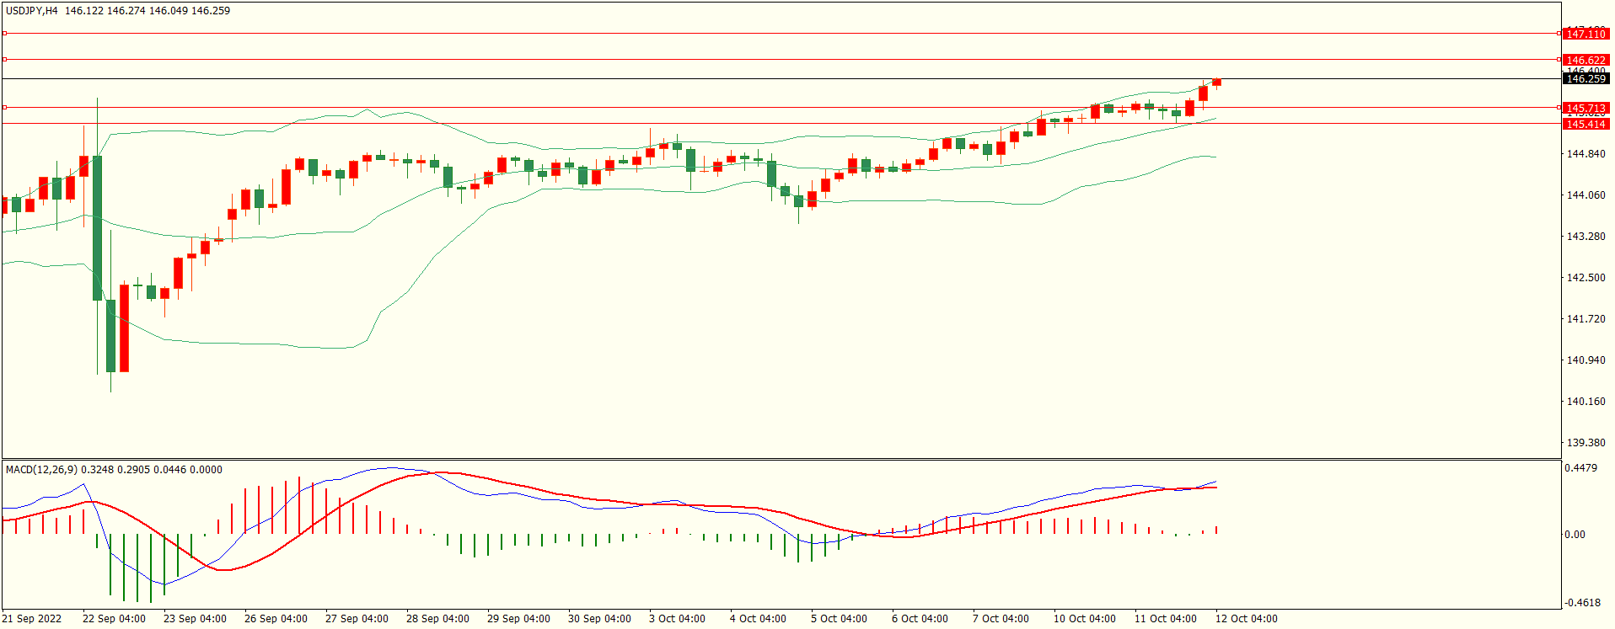The image size is (1615, 629).
Task: Select left handle of 146.622 red line
Action: [4, 60]
